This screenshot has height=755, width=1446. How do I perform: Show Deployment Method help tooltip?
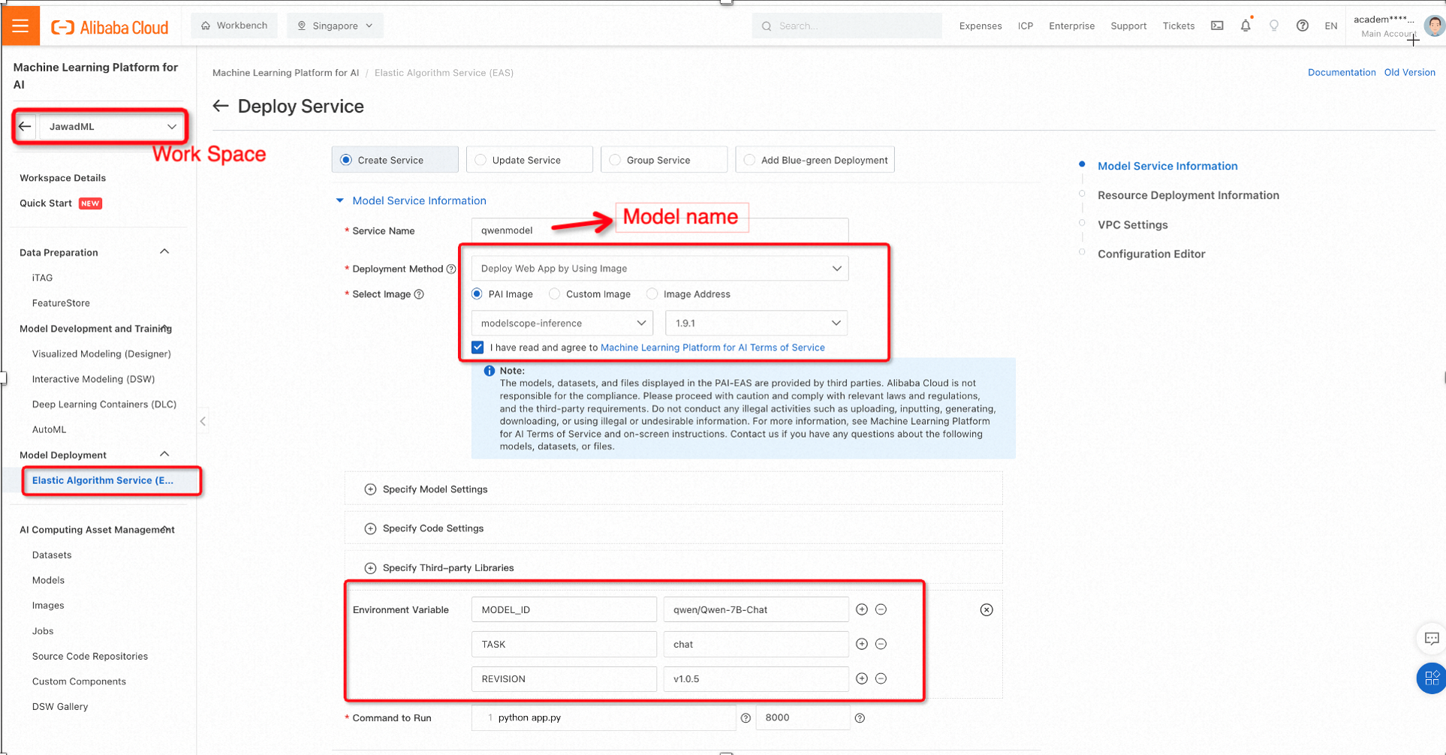click(451, 269)
